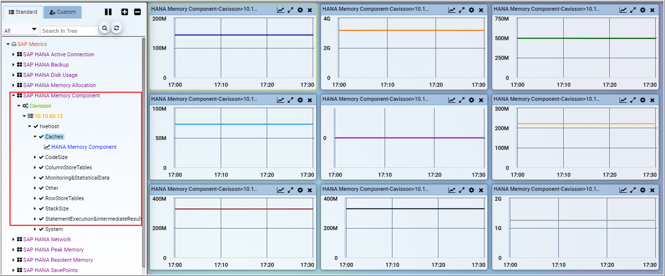Open chart type icon on green 750M graph
The height and width of the screenshot is (276, 665).
pos(623,10)
